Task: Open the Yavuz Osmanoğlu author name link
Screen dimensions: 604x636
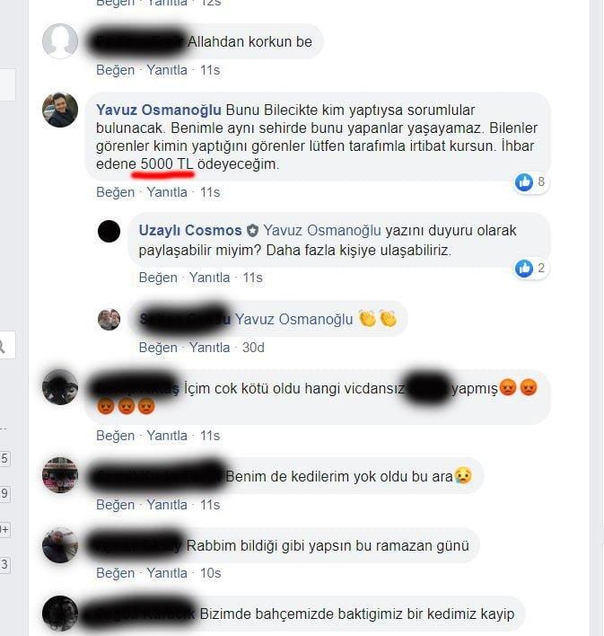Action: (x=159, y=110)
